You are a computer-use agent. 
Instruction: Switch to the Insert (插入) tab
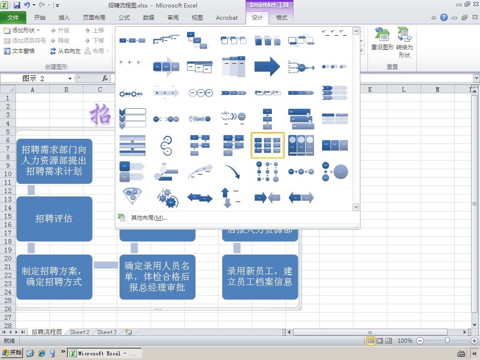[64, 18]
